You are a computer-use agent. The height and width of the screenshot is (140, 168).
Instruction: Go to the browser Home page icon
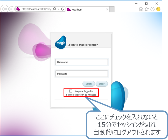141,9
